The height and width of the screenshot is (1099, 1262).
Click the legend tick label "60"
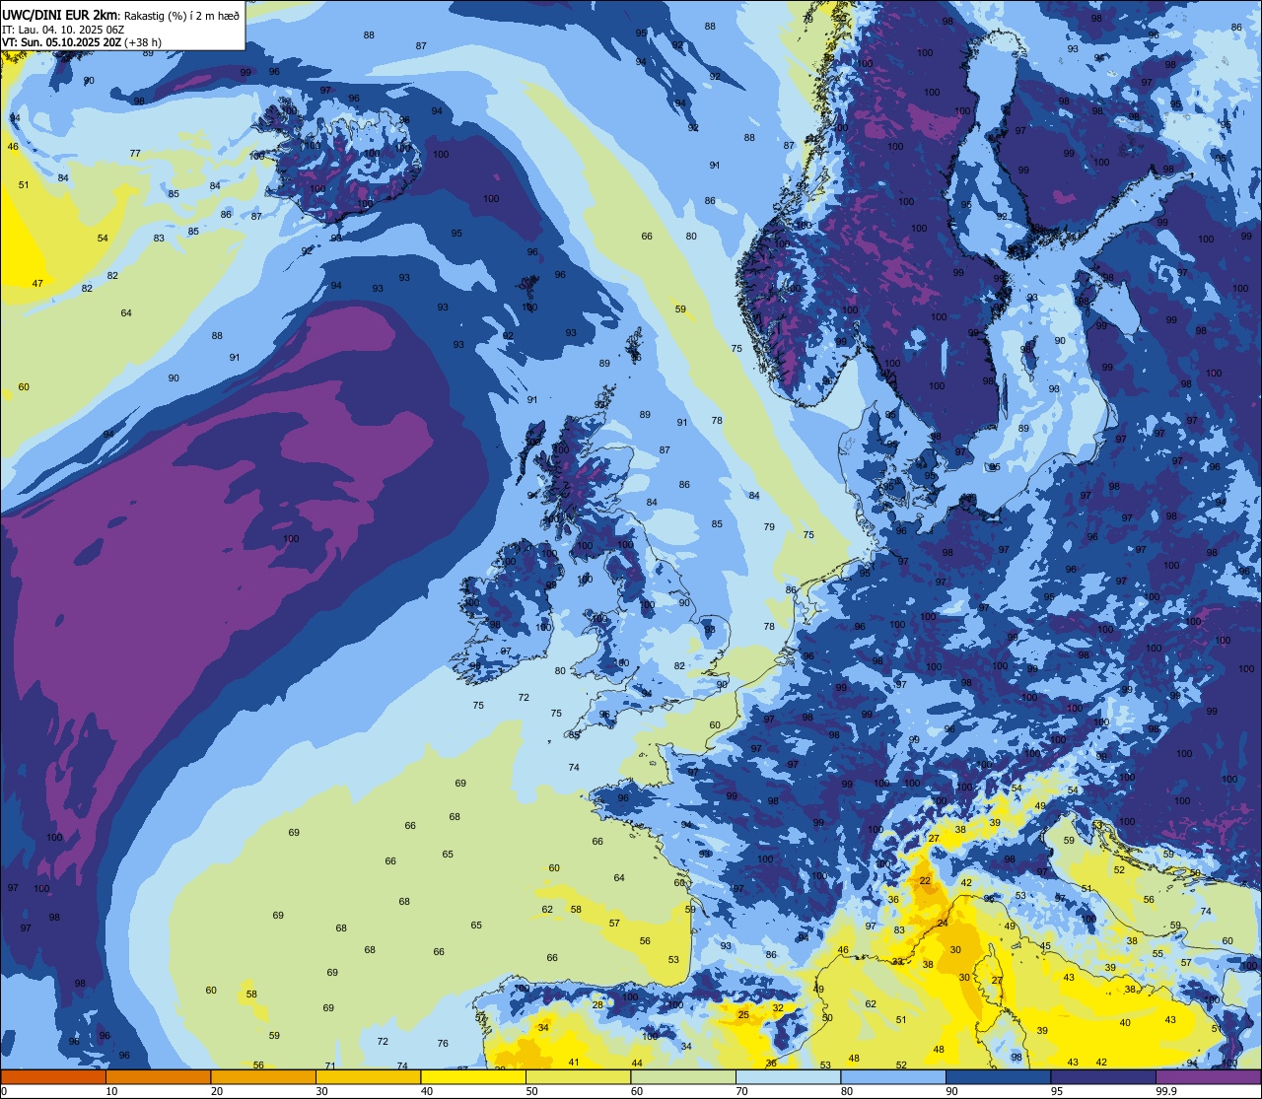[636, 1091]
